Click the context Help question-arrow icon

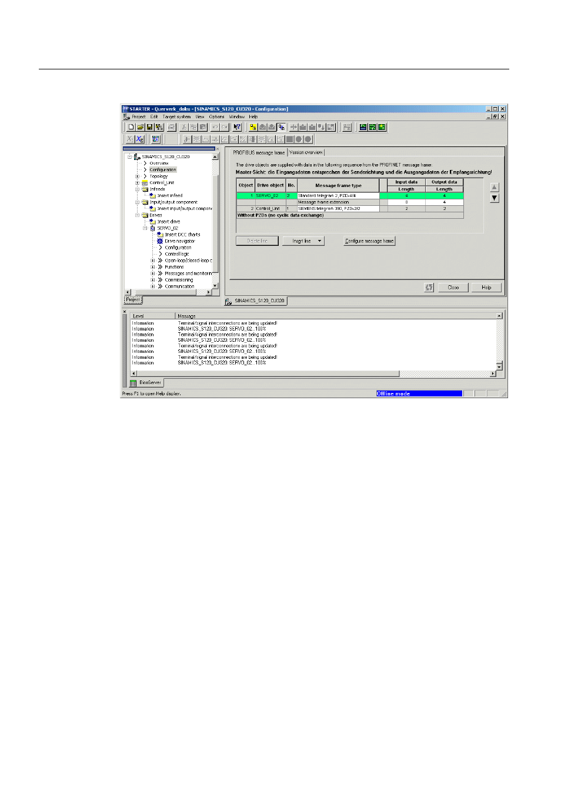[x=237, y=127]
